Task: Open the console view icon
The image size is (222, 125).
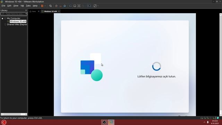Action: click(x=89, y=6)
